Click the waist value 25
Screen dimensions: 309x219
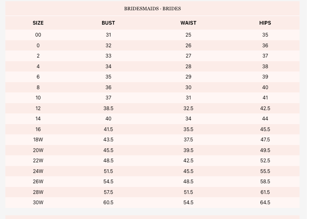click(x=188, y=35)
